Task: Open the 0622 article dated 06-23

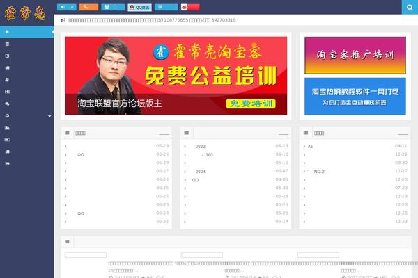Action: (x=236, y=146)
